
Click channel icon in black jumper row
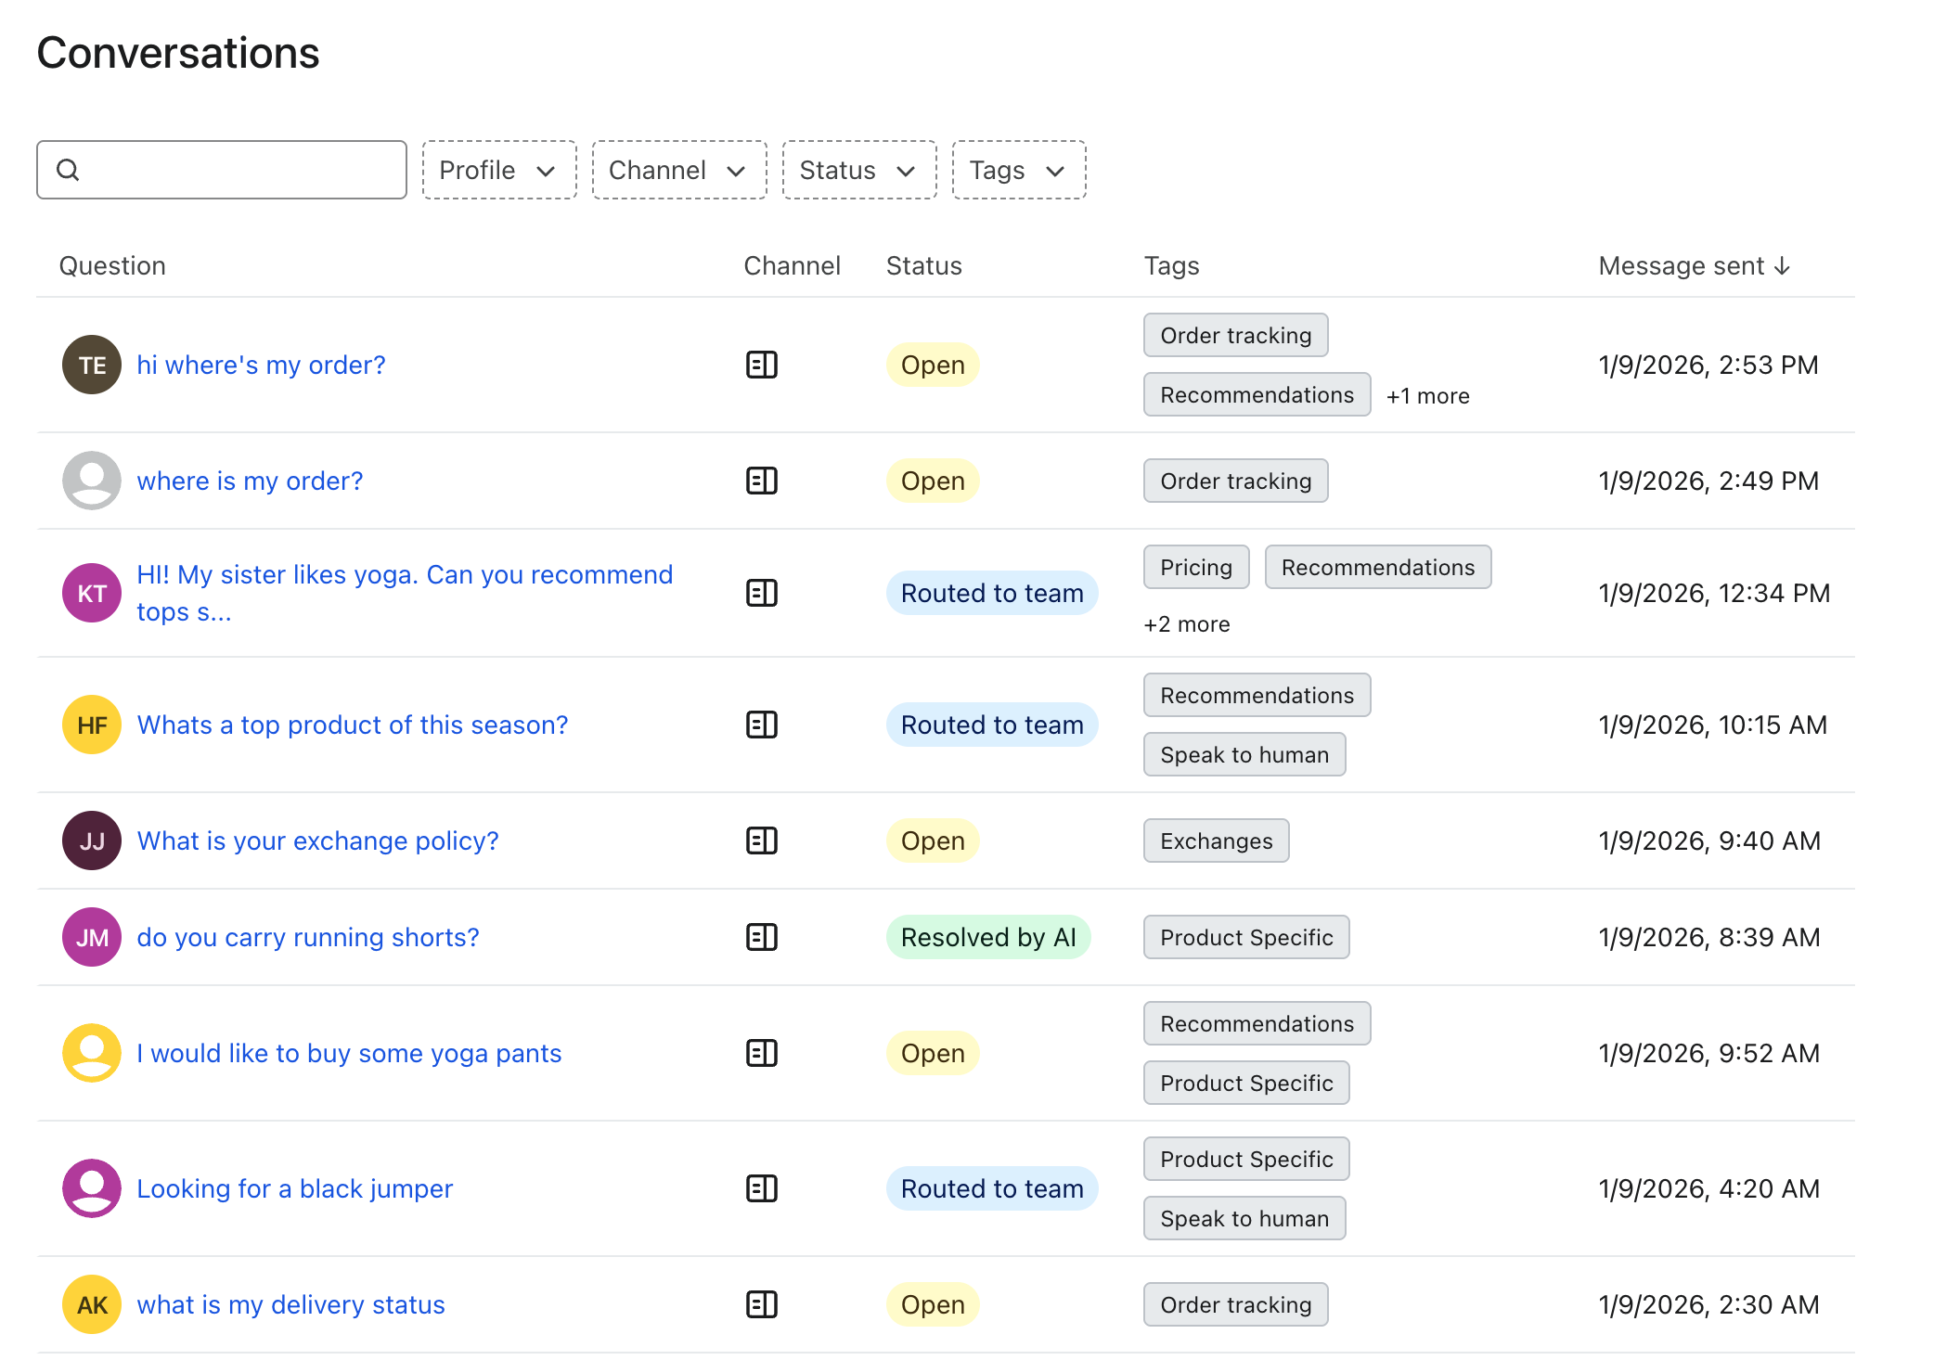[761, 1188]
